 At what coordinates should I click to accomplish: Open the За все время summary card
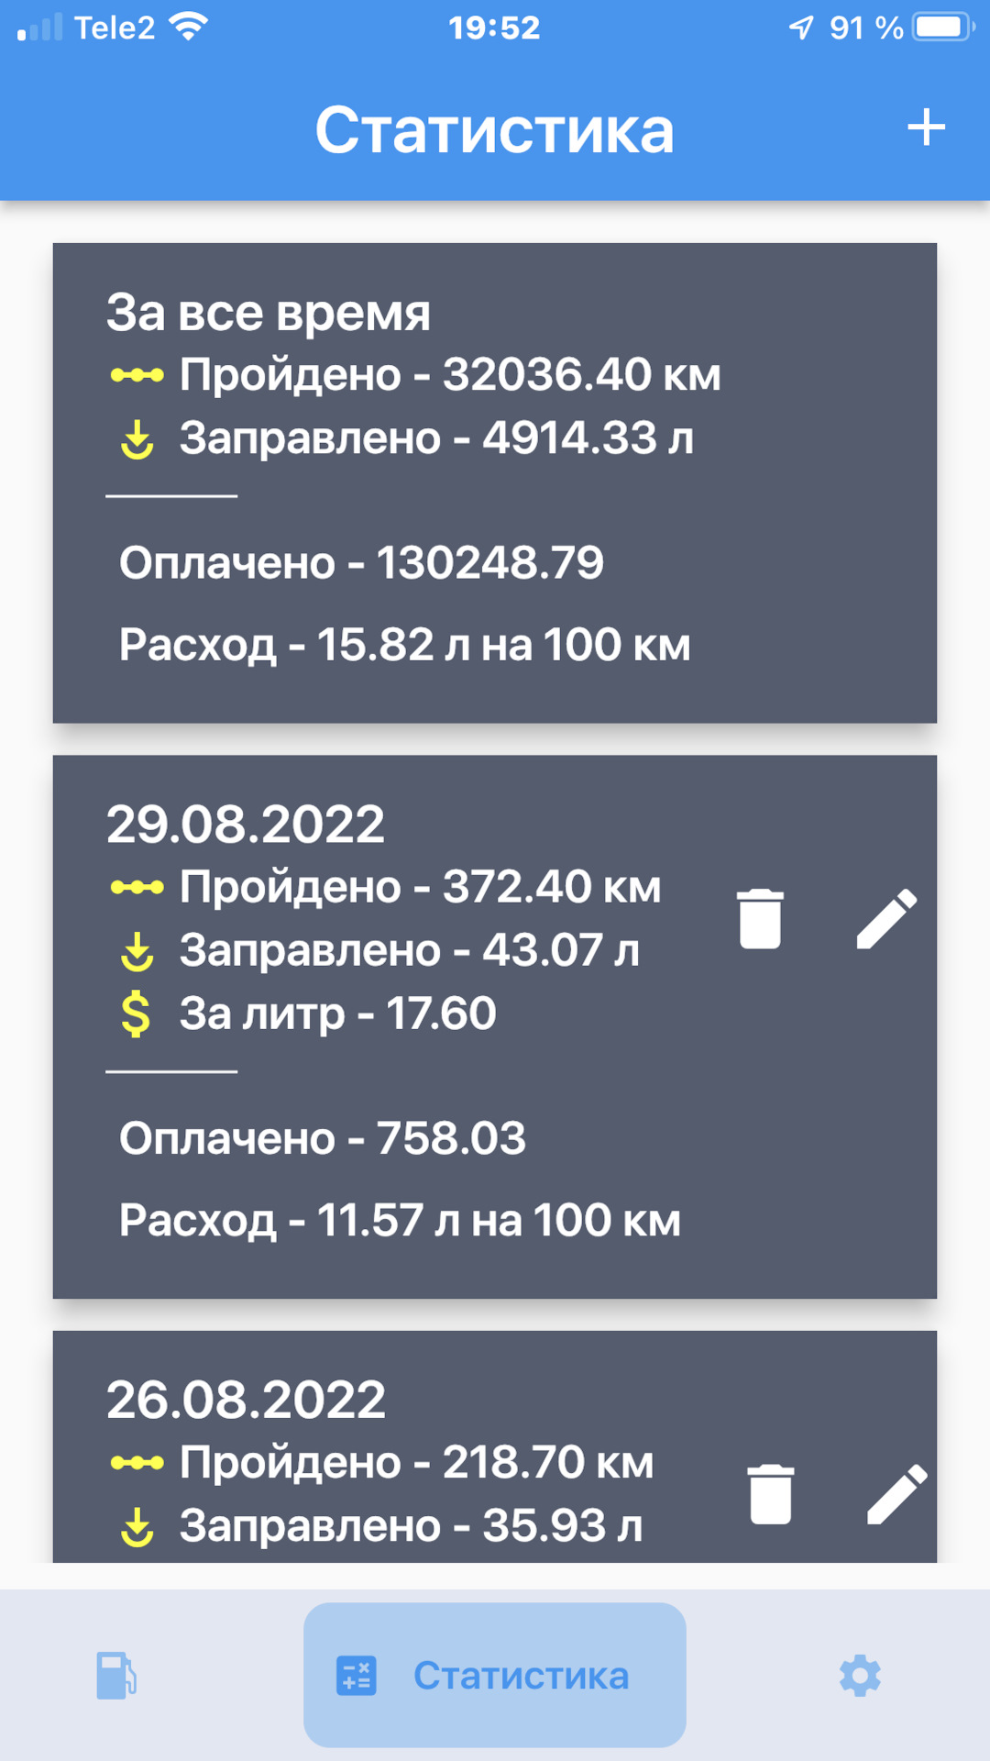coord(495,482)
